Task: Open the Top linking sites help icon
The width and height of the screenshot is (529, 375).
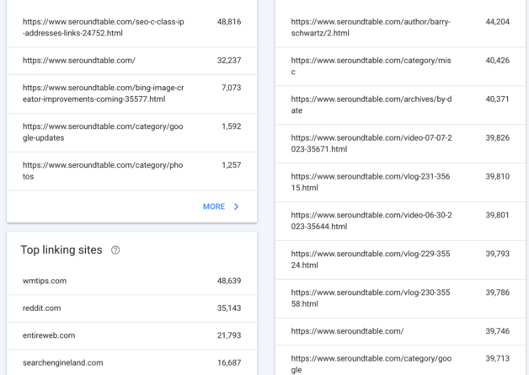Action: [x=115, y=250]
